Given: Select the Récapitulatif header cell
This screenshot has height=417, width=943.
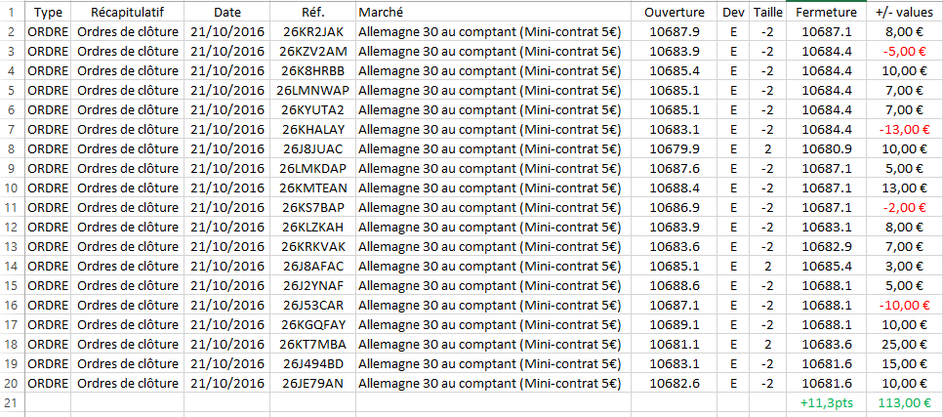Looking at the screenshot, I should click(x=127, y=13).
